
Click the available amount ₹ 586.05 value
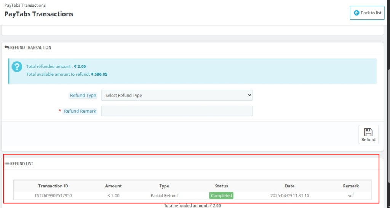point(99,74)
